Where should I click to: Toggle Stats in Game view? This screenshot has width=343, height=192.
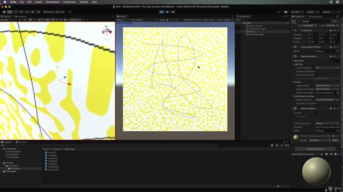[x=219, y=20]
